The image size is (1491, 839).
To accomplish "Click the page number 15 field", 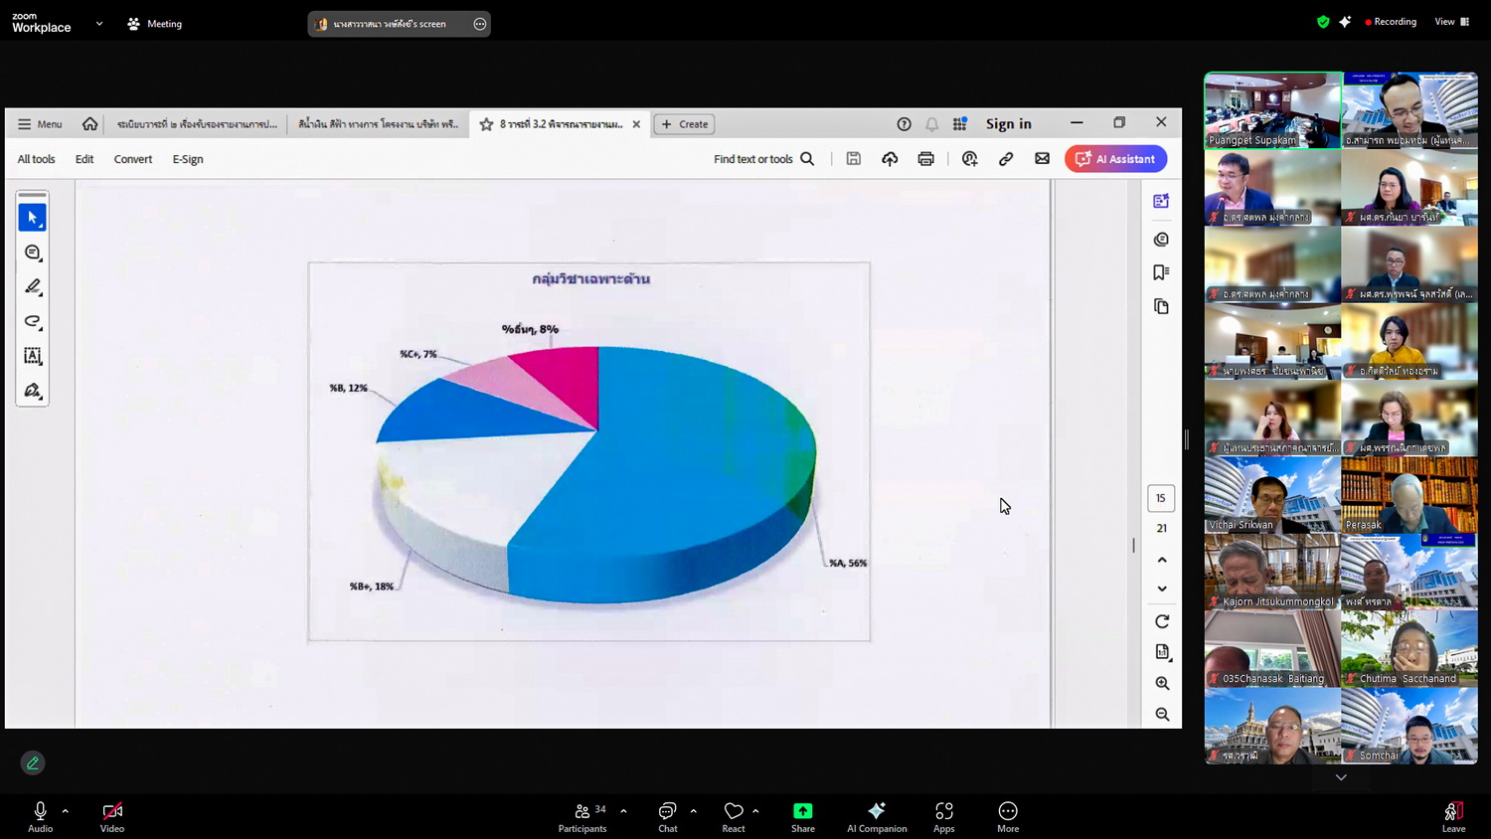I will pos(1161,498).
